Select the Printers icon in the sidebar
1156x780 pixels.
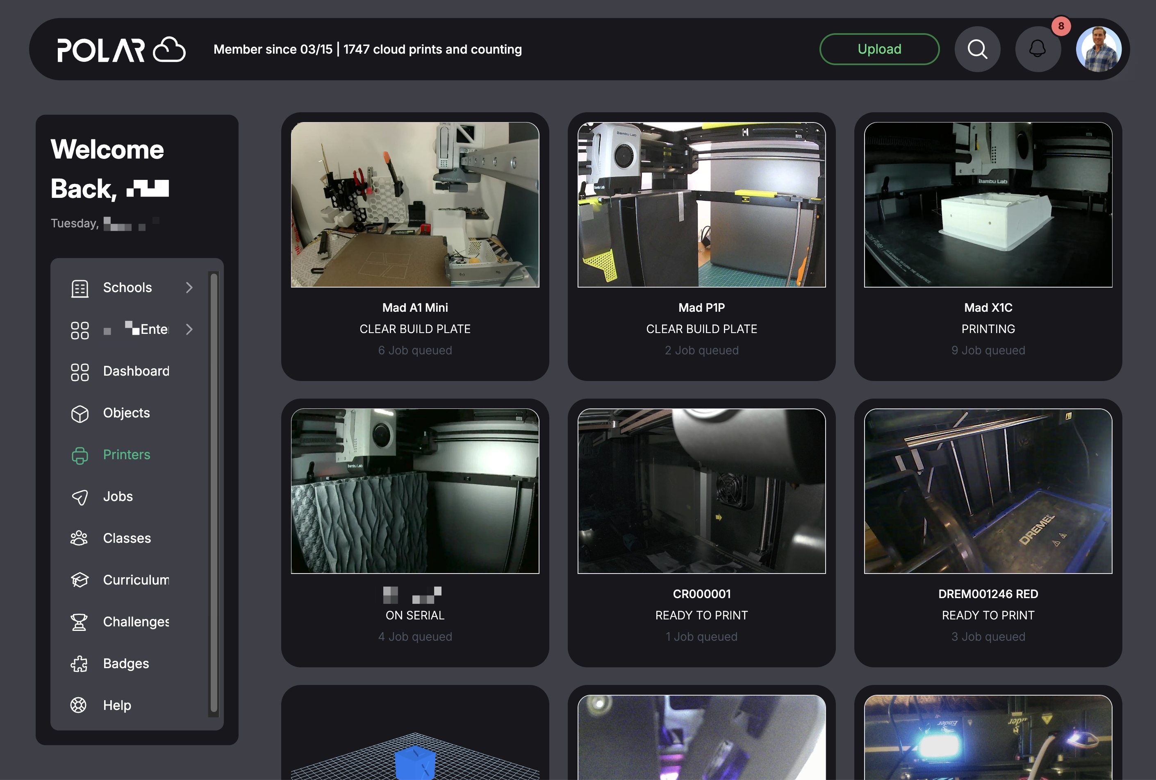[x=80, y=454]
